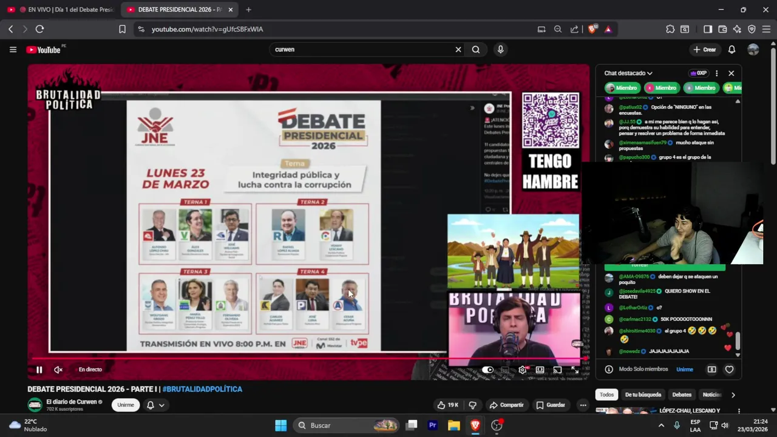Image resolution: width=777 pixels, height=437 pixels.
Task: Open Leo AI sparkle icon
Action: (737, 29)
